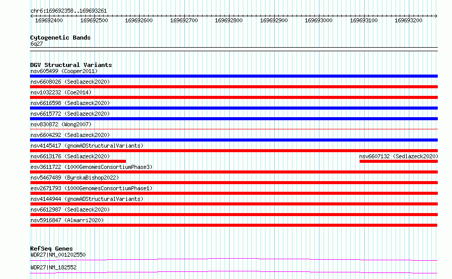Click the nsv1032232 (Coe2014) label
The width and height of the screenshot is (452, 279).
point(61,92)
